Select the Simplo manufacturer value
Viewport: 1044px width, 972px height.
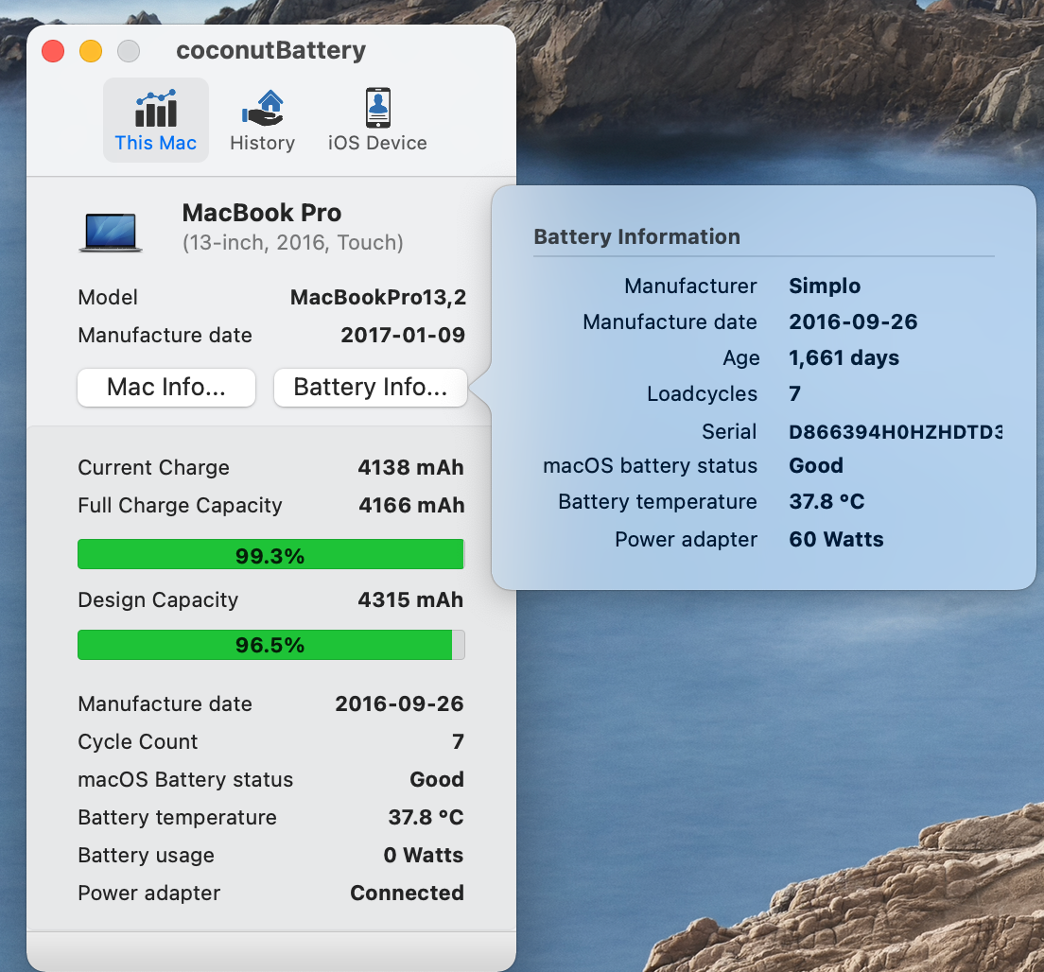[x=825, y=286]
